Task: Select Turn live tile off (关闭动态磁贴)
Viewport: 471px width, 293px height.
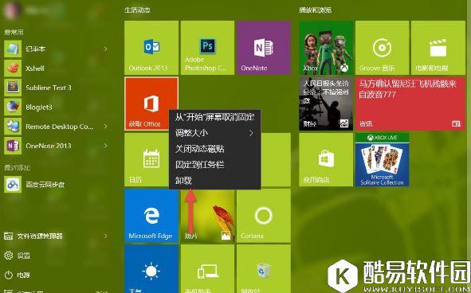Action: click(214, 149)
